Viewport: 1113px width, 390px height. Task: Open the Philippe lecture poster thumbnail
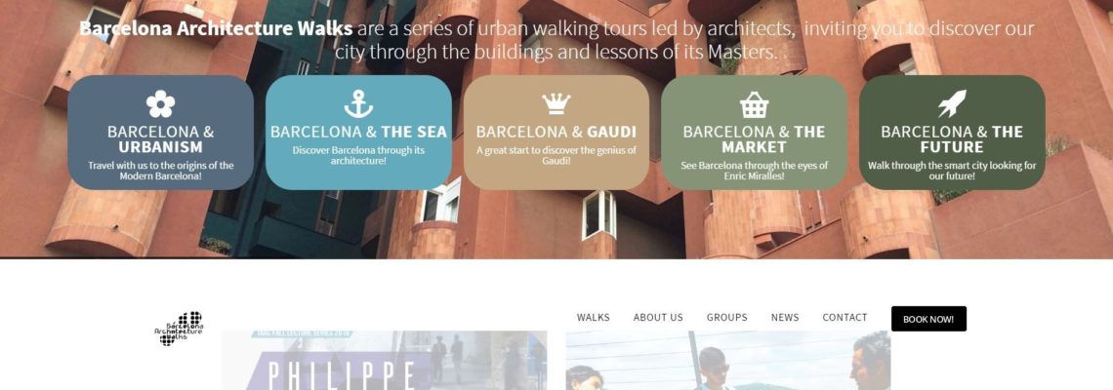[x=385, y=360]
